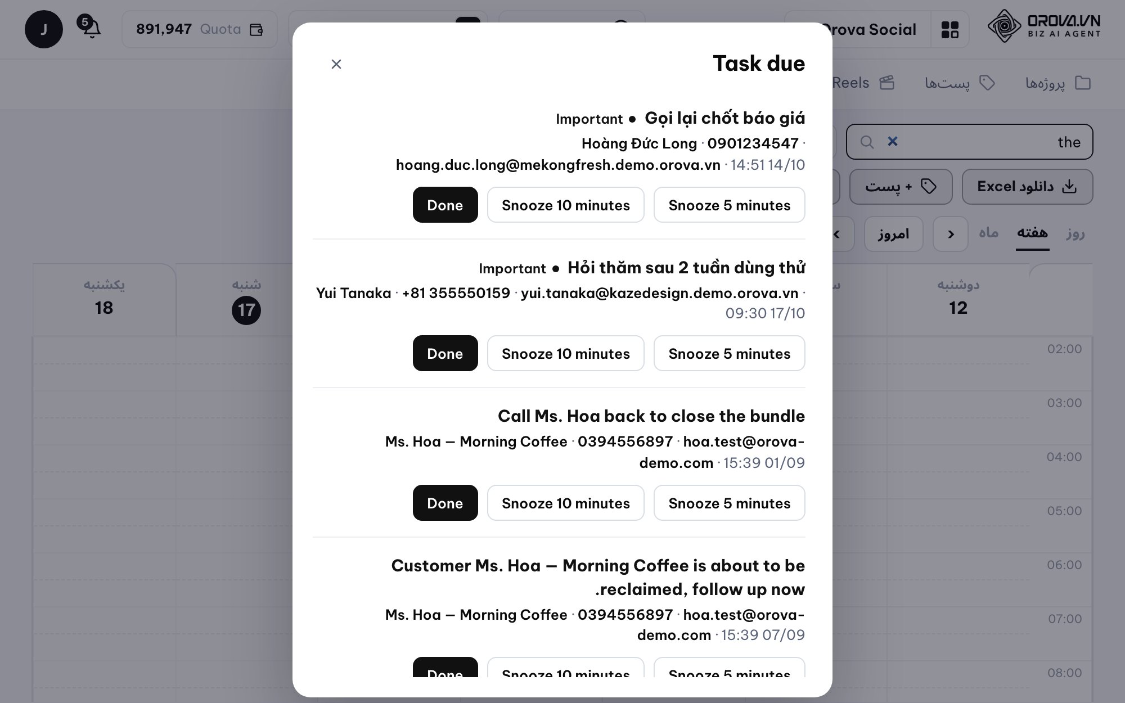Image resolution: width=1125 pixels, height=703 pixels.
Task: Mark 'Gọi lại chốt báo giá' as Done
Action: 445,205
